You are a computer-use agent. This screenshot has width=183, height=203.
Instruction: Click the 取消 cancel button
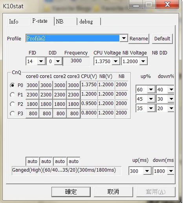tap(113, 192)
